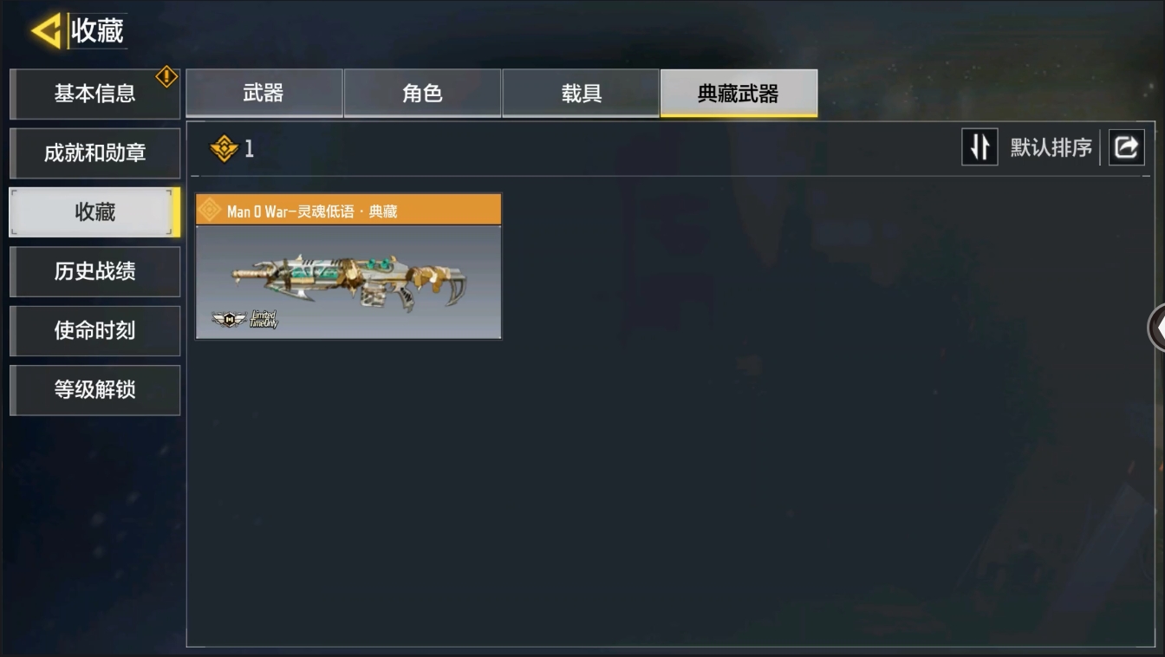Select the 典藏武器 tab

[x=739, y=93]
